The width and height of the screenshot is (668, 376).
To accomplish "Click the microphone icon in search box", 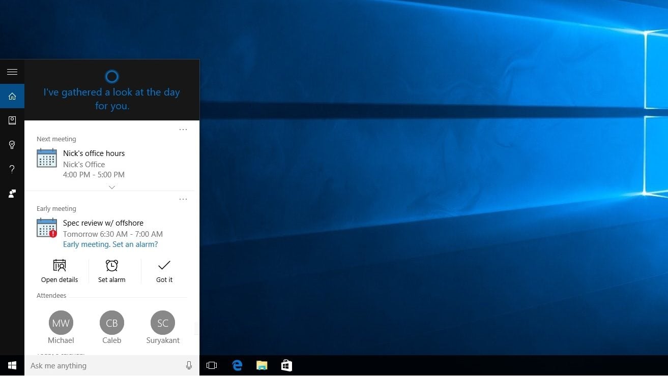I will [189, 365].
